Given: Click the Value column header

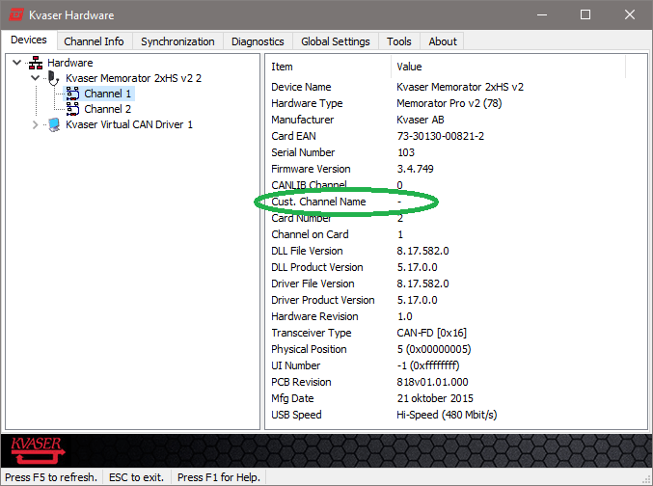Looking at the screenshot, I should coord(409,67).
